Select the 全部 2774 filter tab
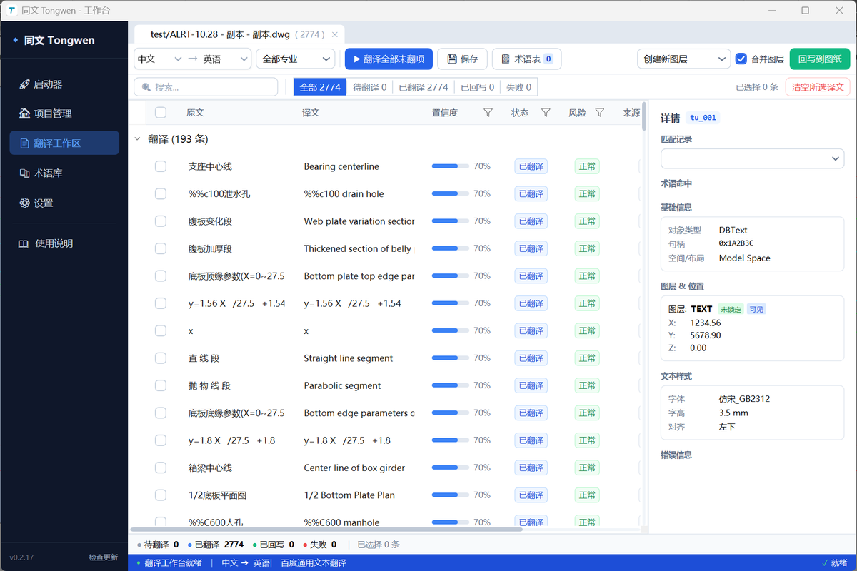Viewport: 857px width, 571px height. (320, 87)
